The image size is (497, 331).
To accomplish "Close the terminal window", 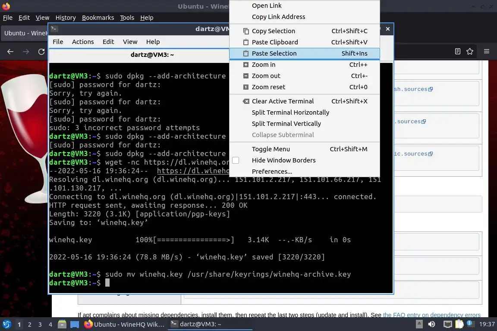I will pos(388,29).
